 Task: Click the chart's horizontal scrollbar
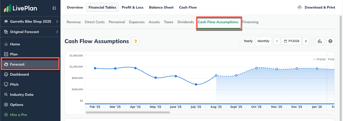click(128, 112)
